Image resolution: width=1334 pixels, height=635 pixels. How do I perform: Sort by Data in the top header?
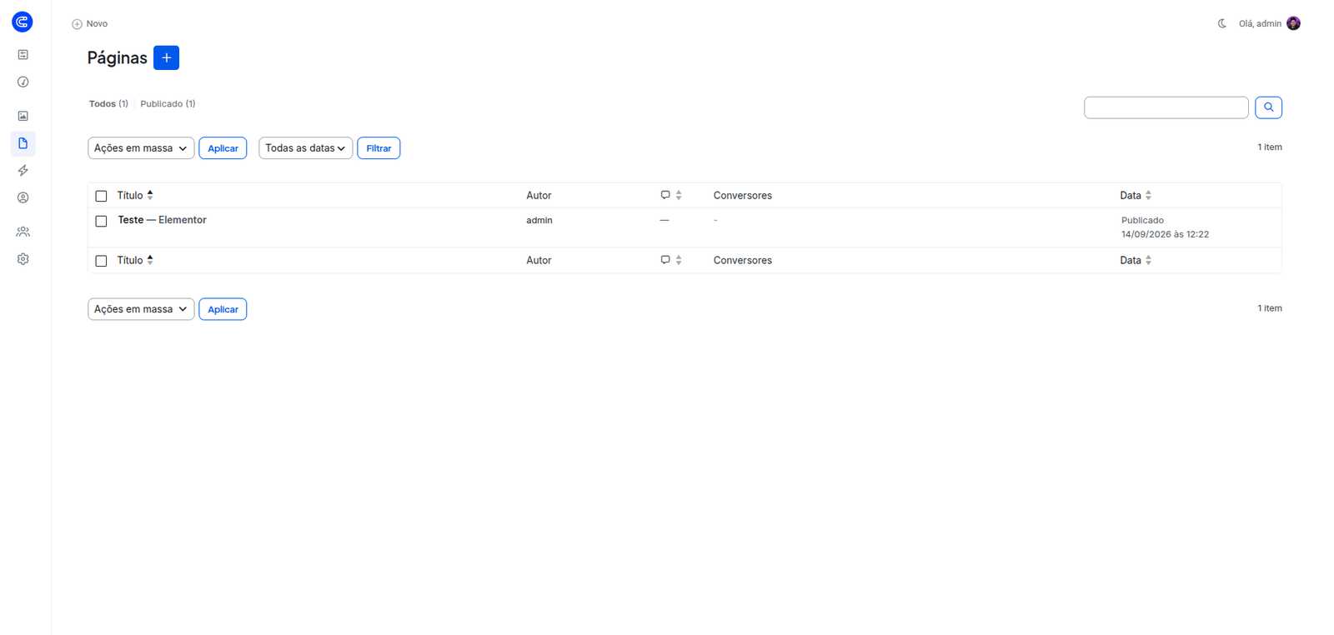pos(1136,195)
